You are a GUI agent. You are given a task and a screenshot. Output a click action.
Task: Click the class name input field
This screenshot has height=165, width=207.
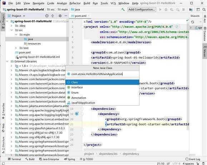[102, 74]
